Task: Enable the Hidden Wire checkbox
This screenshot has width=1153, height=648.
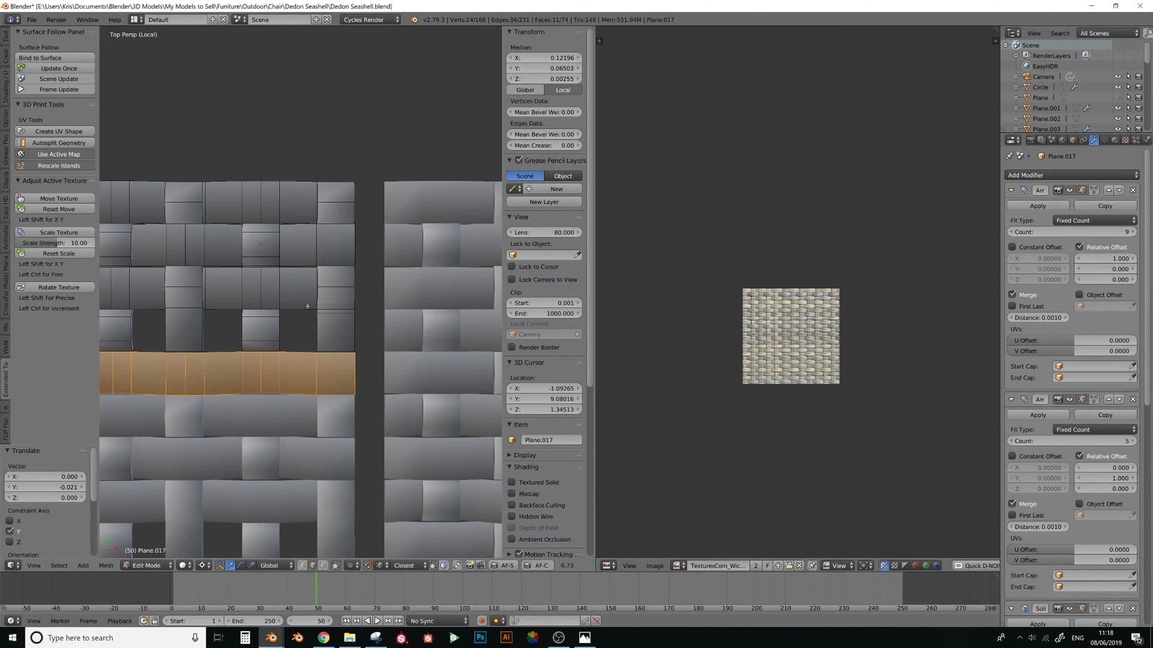Action: [512, 517]
